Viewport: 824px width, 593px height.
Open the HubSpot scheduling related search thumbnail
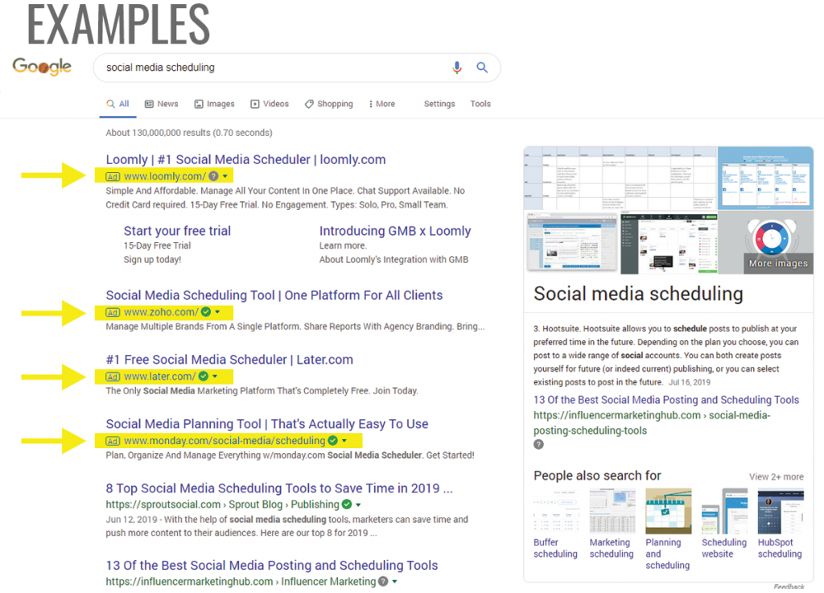pos(781,511)
